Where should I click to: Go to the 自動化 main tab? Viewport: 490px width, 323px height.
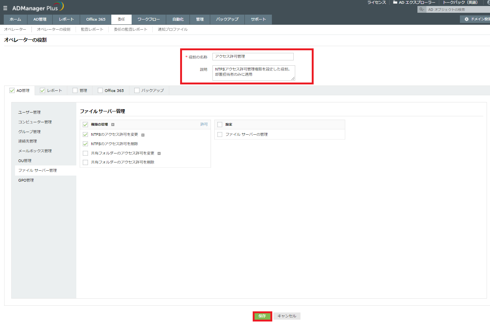tap(178, 20)
